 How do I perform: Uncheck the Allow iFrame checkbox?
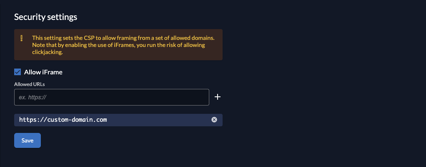[18, 72]
